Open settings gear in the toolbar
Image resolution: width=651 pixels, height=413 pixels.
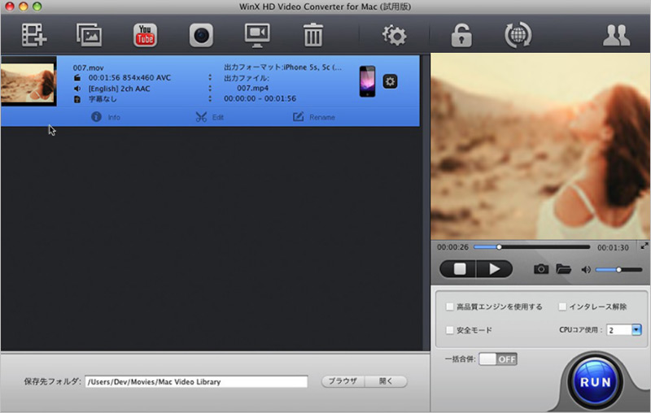click(395, 35)
